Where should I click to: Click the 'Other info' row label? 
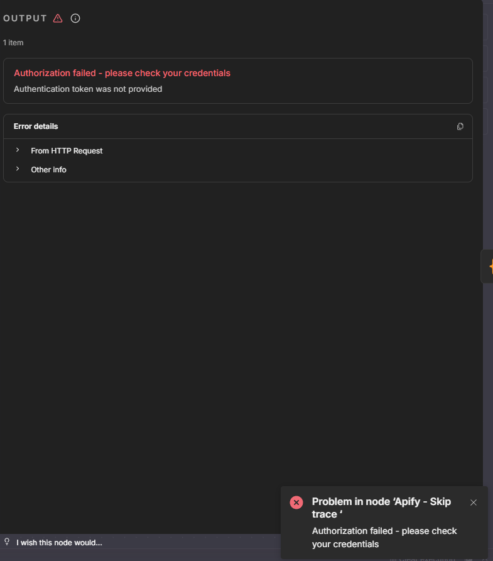48,170
